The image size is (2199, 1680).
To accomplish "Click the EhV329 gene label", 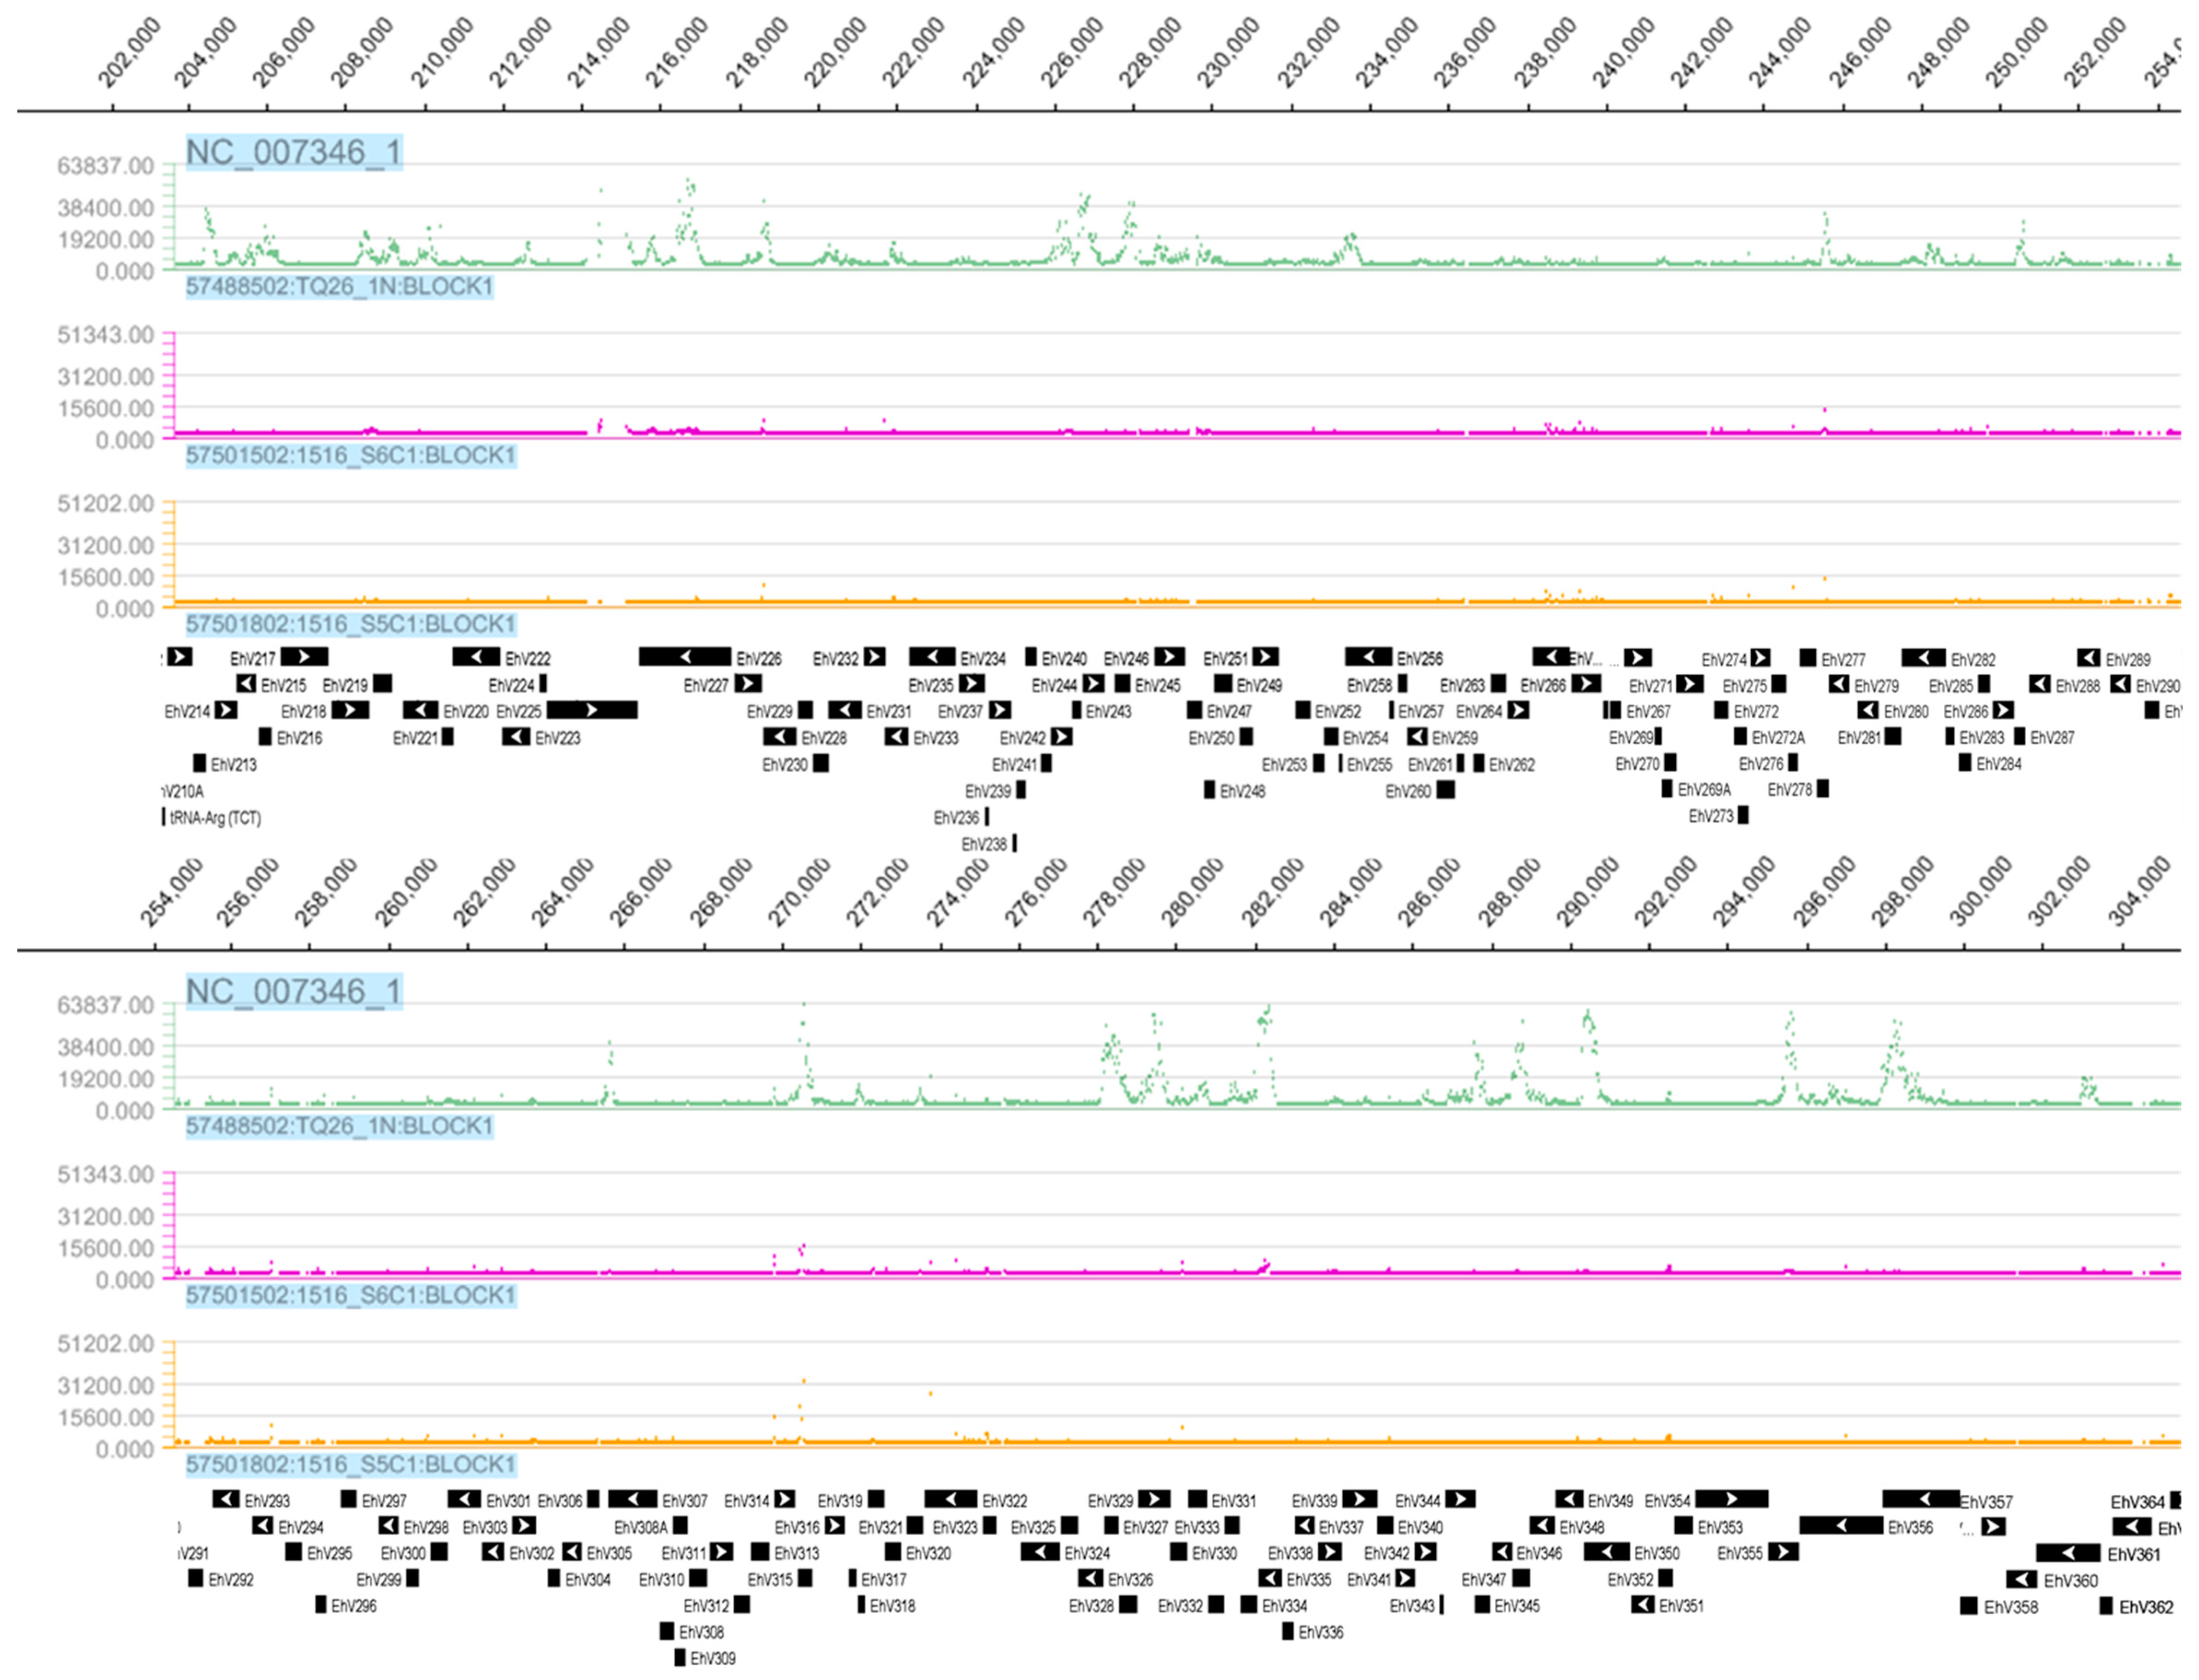I will coord(1110,1501).
